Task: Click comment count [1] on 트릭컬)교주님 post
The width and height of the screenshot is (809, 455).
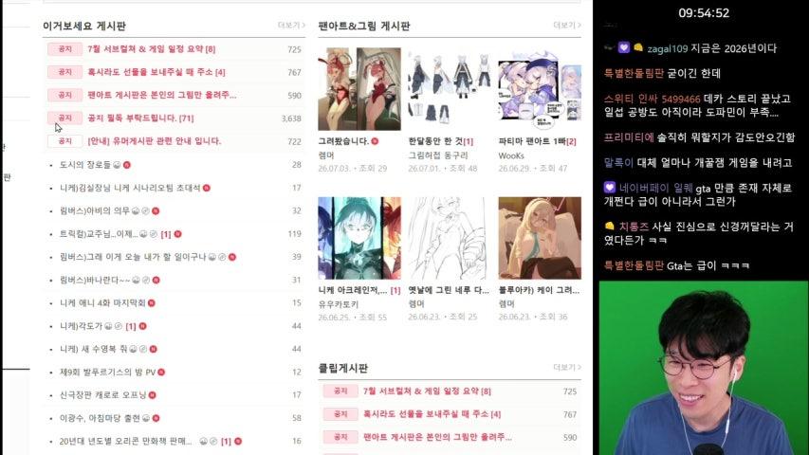Action: 165,234
